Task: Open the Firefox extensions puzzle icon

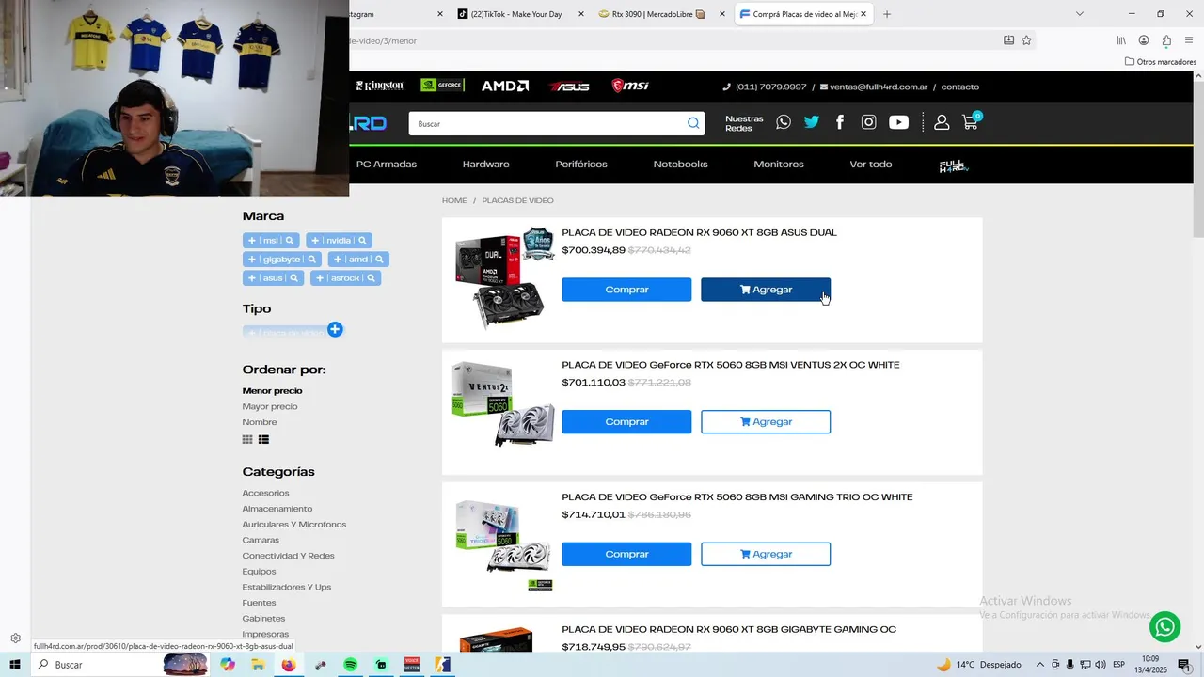Action: click(x=1166, y=40)
